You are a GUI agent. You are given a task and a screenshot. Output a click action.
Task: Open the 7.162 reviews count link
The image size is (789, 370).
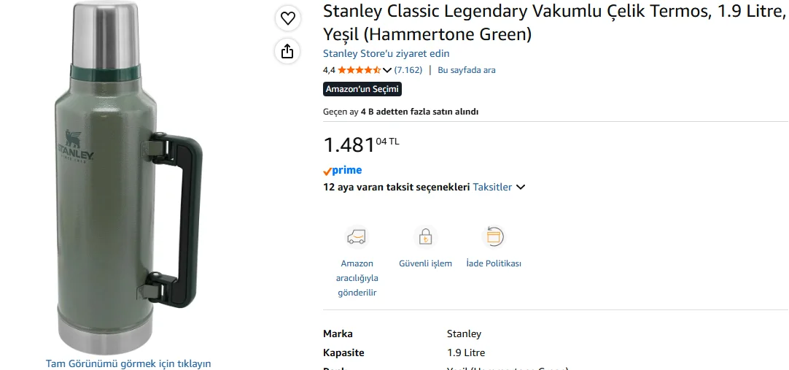click(x=408, y=70)
